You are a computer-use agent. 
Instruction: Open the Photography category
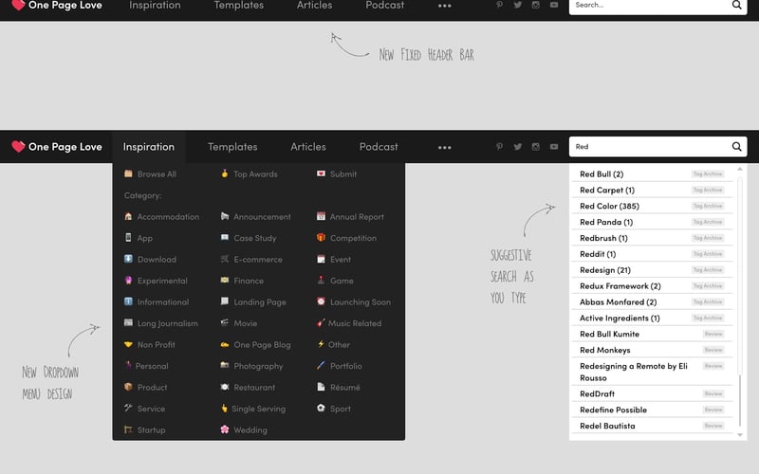tap(251, 366)
